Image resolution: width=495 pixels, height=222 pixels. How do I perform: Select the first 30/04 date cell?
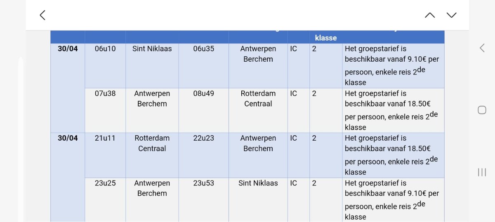(68, 49)
